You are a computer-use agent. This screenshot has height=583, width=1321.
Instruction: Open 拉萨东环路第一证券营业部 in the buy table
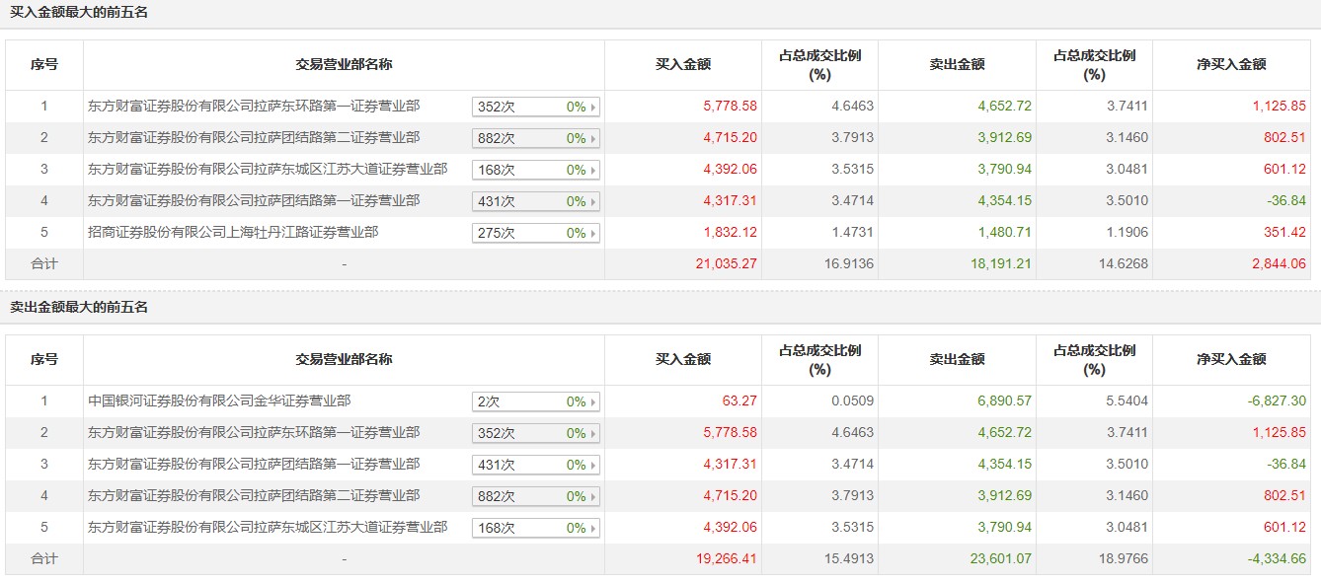tap(254, 107)
